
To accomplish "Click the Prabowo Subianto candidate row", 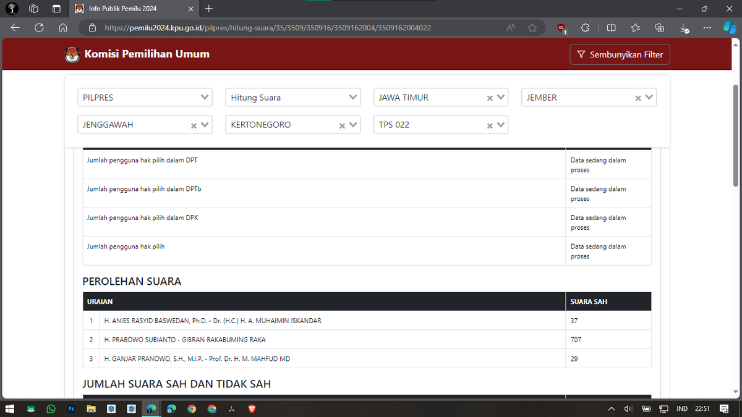I will [367, 340].
